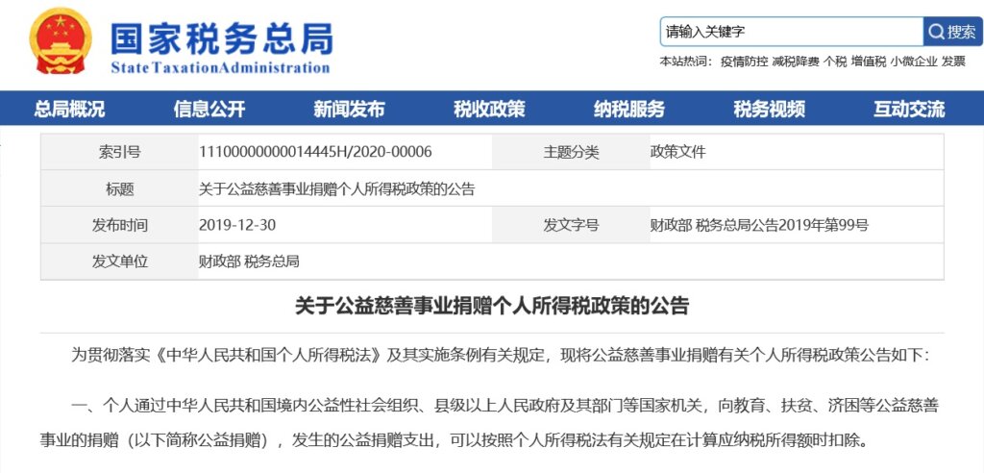The width and height of the screenshot is (984, 473).
Task: Click the 小微企业 hot word link
Action: 913,62
